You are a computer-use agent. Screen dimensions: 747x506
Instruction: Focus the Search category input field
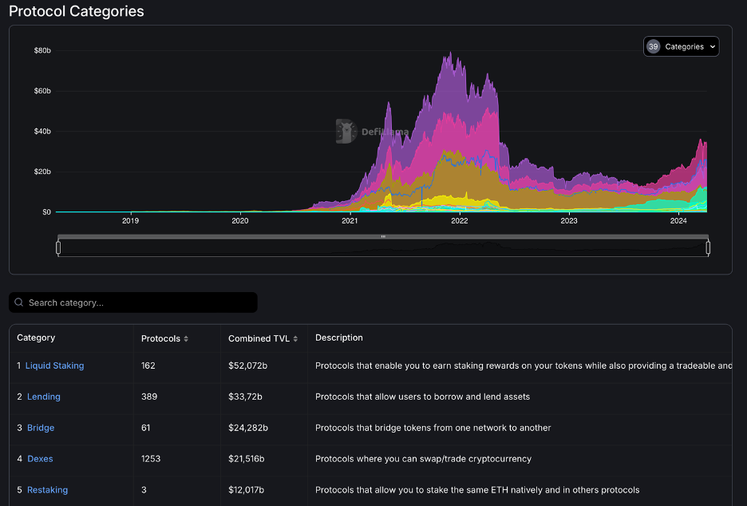[x=140, y=302]
